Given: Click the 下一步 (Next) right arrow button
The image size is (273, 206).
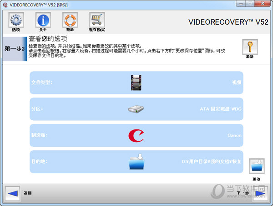Looking at the screenshot, I should [x=260, y=193].
